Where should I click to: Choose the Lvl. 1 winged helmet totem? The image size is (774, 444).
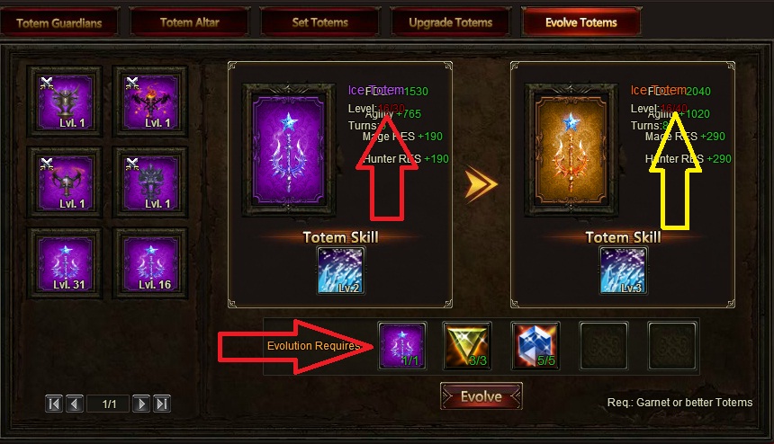[65, 182]
